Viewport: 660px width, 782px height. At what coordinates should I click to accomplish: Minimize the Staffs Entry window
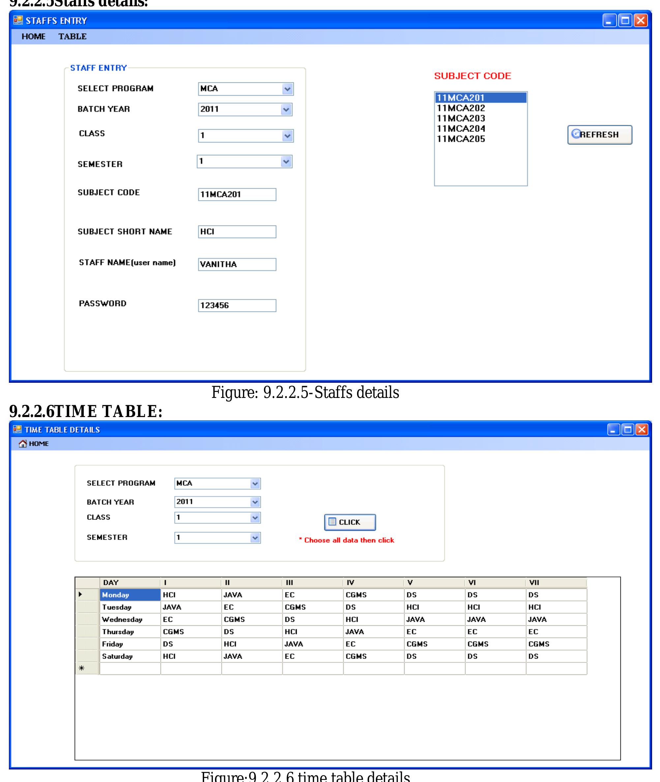pos(609,20)
